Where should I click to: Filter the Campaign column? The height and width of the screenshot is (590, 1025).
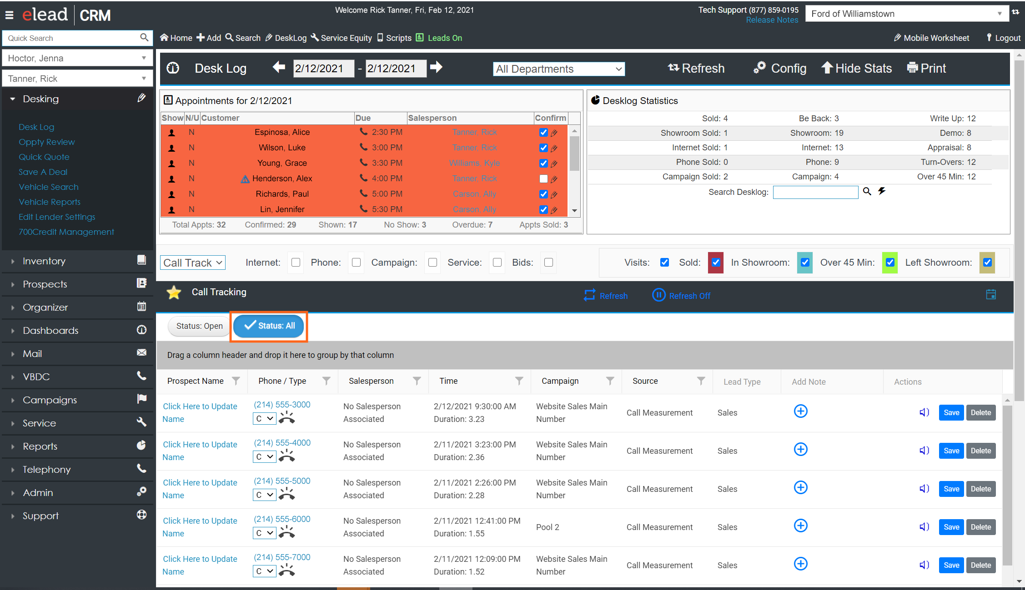coord(610,381)
